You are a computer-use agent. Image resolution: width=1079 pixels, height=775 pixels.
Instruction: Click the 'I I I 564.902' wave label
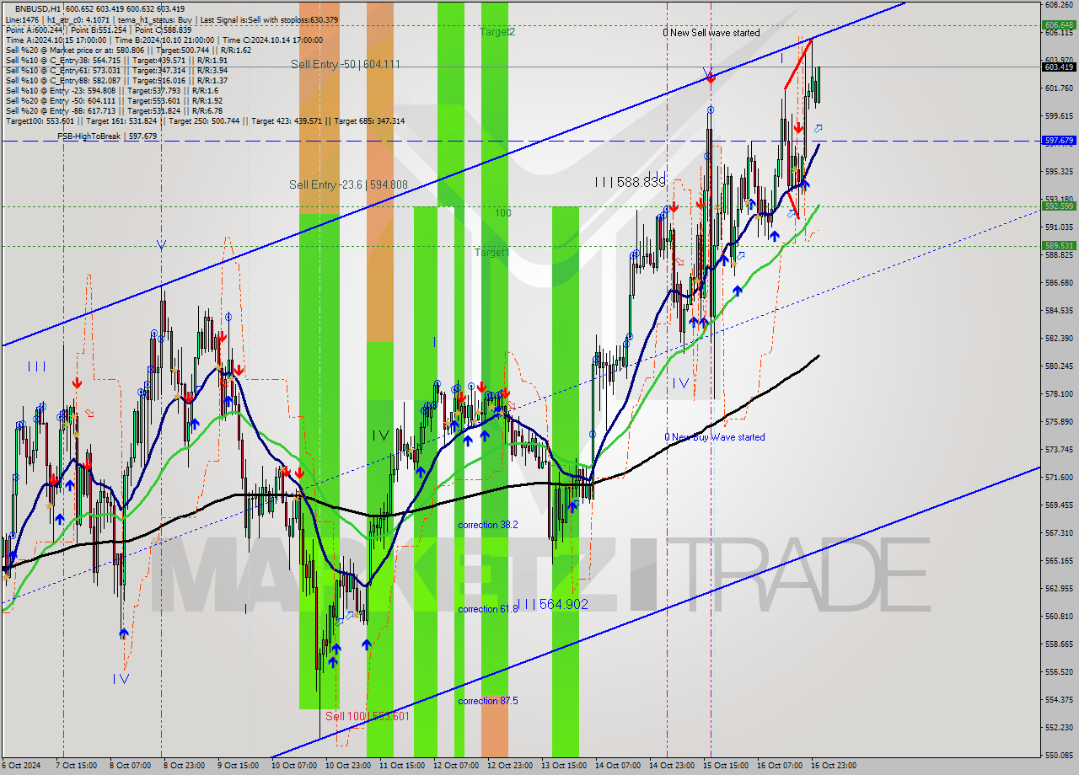click(552, 604)
